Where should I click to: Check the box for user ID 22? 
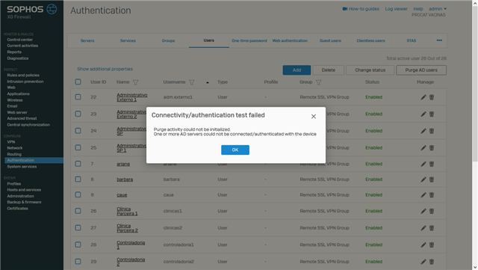pyautogui.click(x=78, y=96)
